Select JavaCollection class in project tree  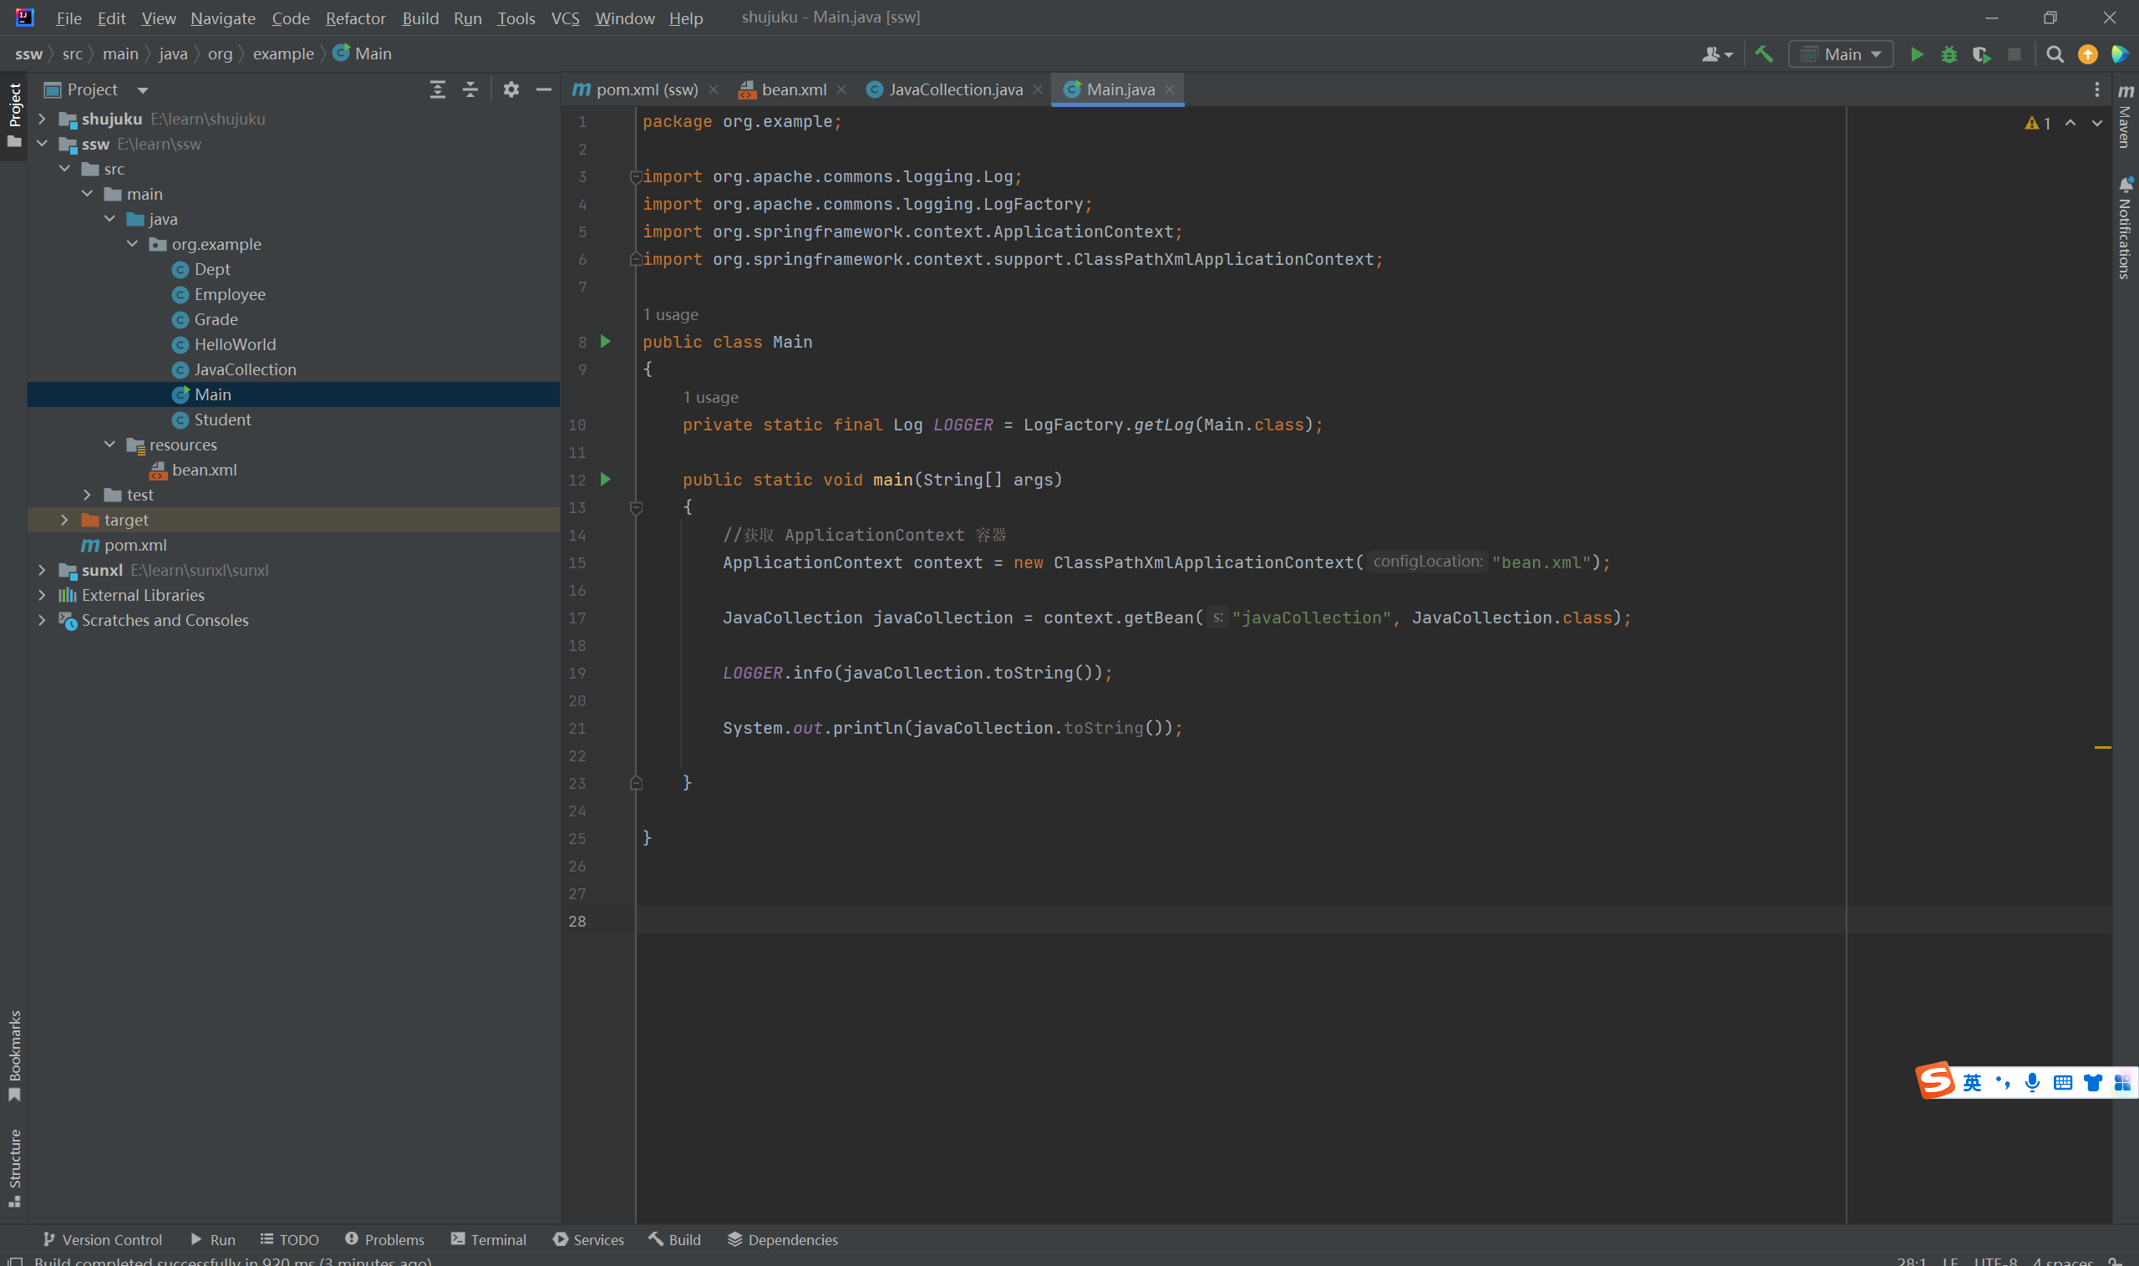click(x=245, y=369)
